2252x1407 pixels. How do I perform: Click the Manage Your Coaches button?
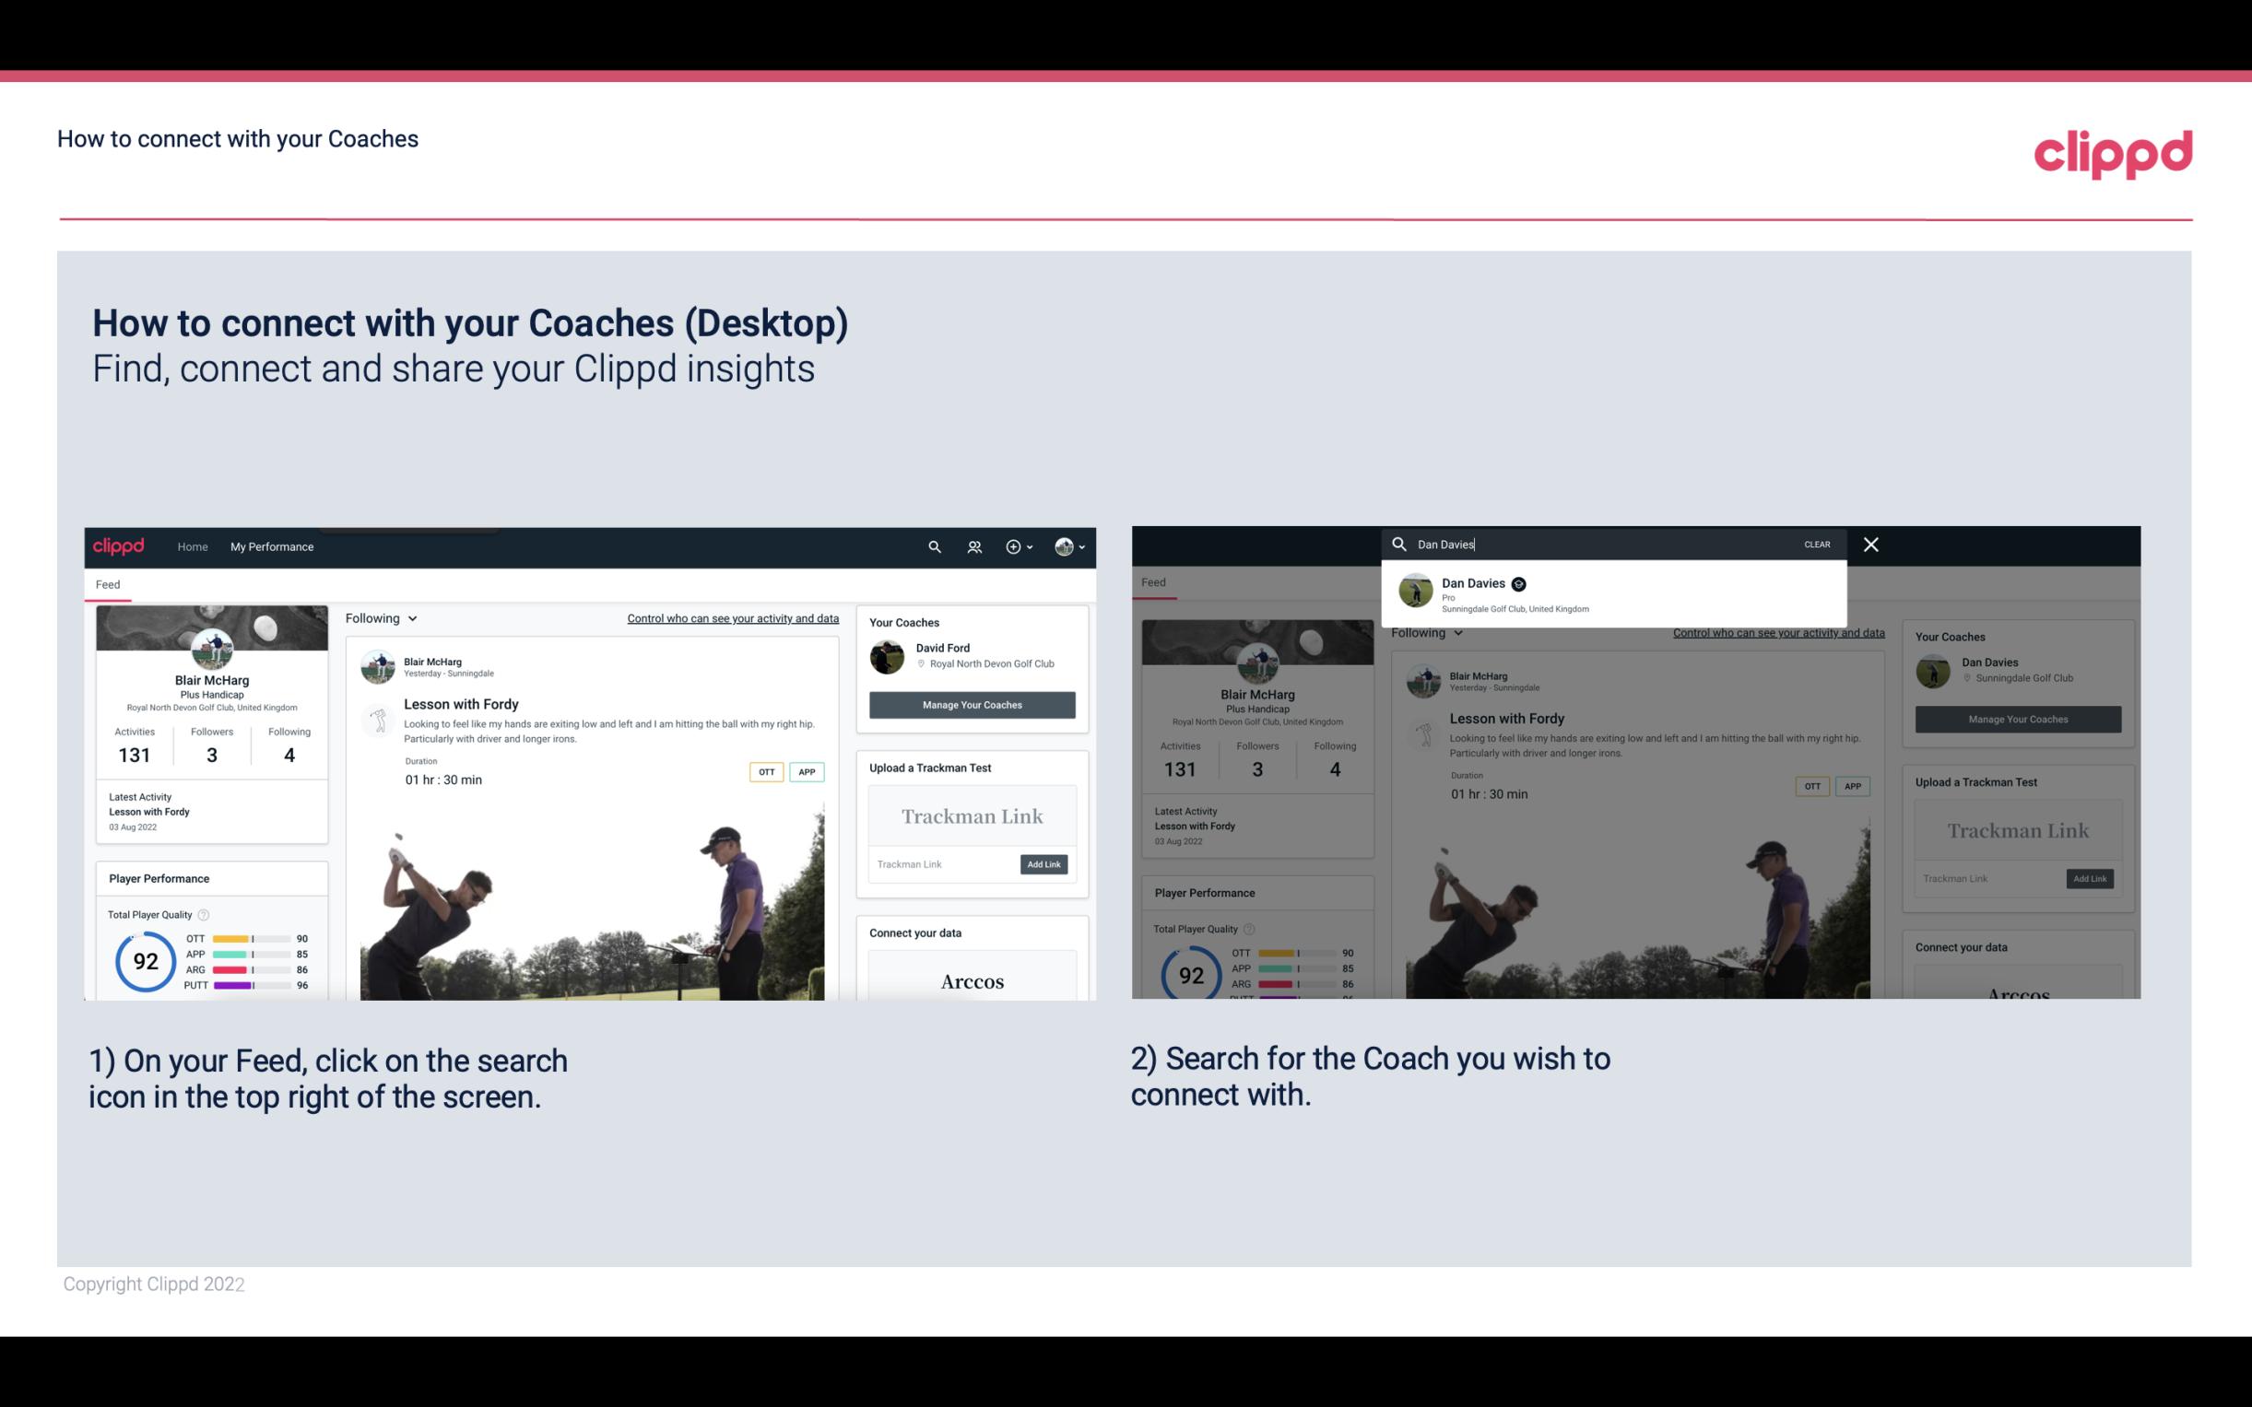click(970, 704)
